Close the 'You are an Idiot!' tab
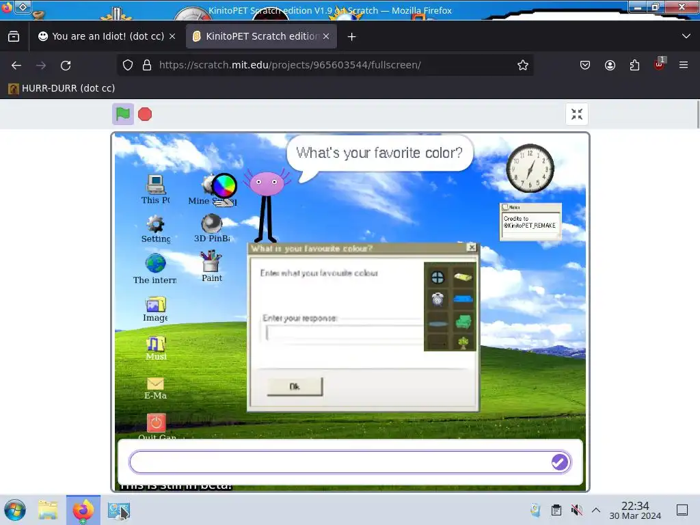700x525 pixels. pyautogui.click(x=172, y=37)
